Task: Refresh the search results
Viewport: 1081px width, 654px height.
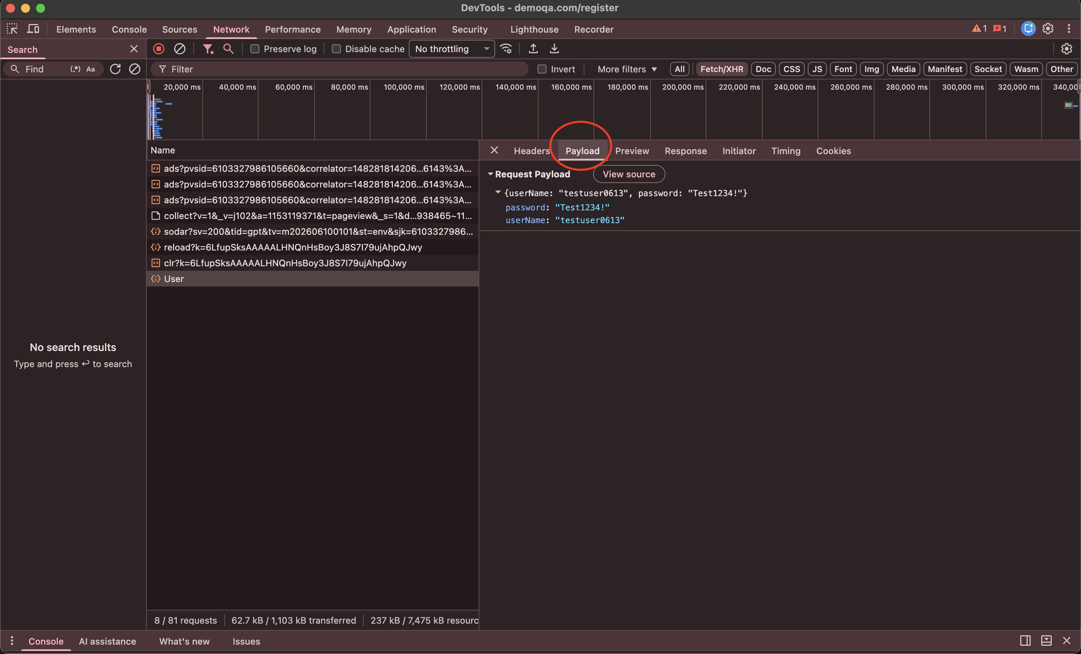Action: [x=115, y=69]
